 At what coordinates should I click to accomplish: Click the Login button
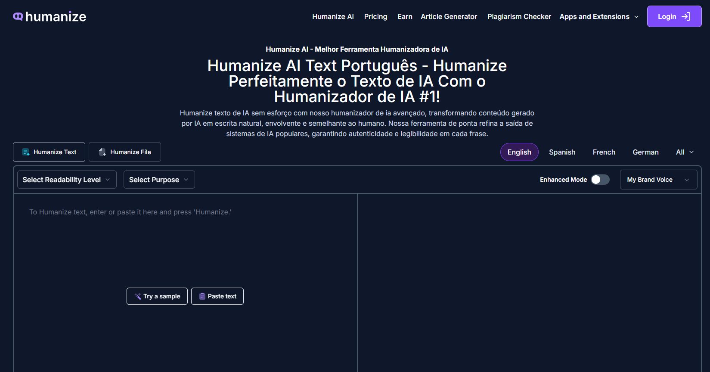[x=674, y=16]
